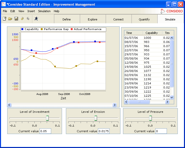This screenshot has width=185, height=148.
Task: Click the chart's left scroll arrow
Action: click(x=9, y=105)
